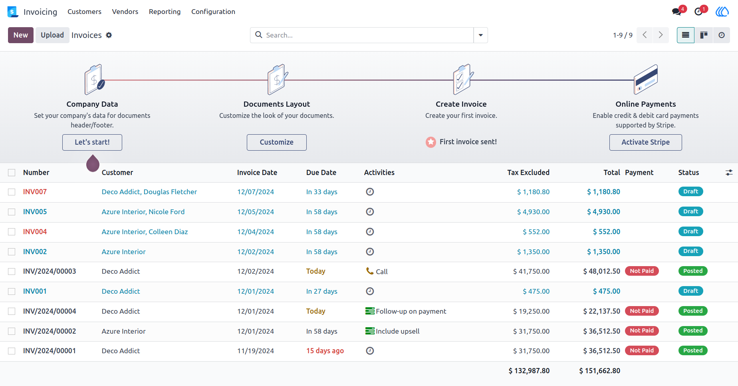This screenshot has height=386, width=738.
Task: Create a New invoice
Action: click(x=21, y=35)
